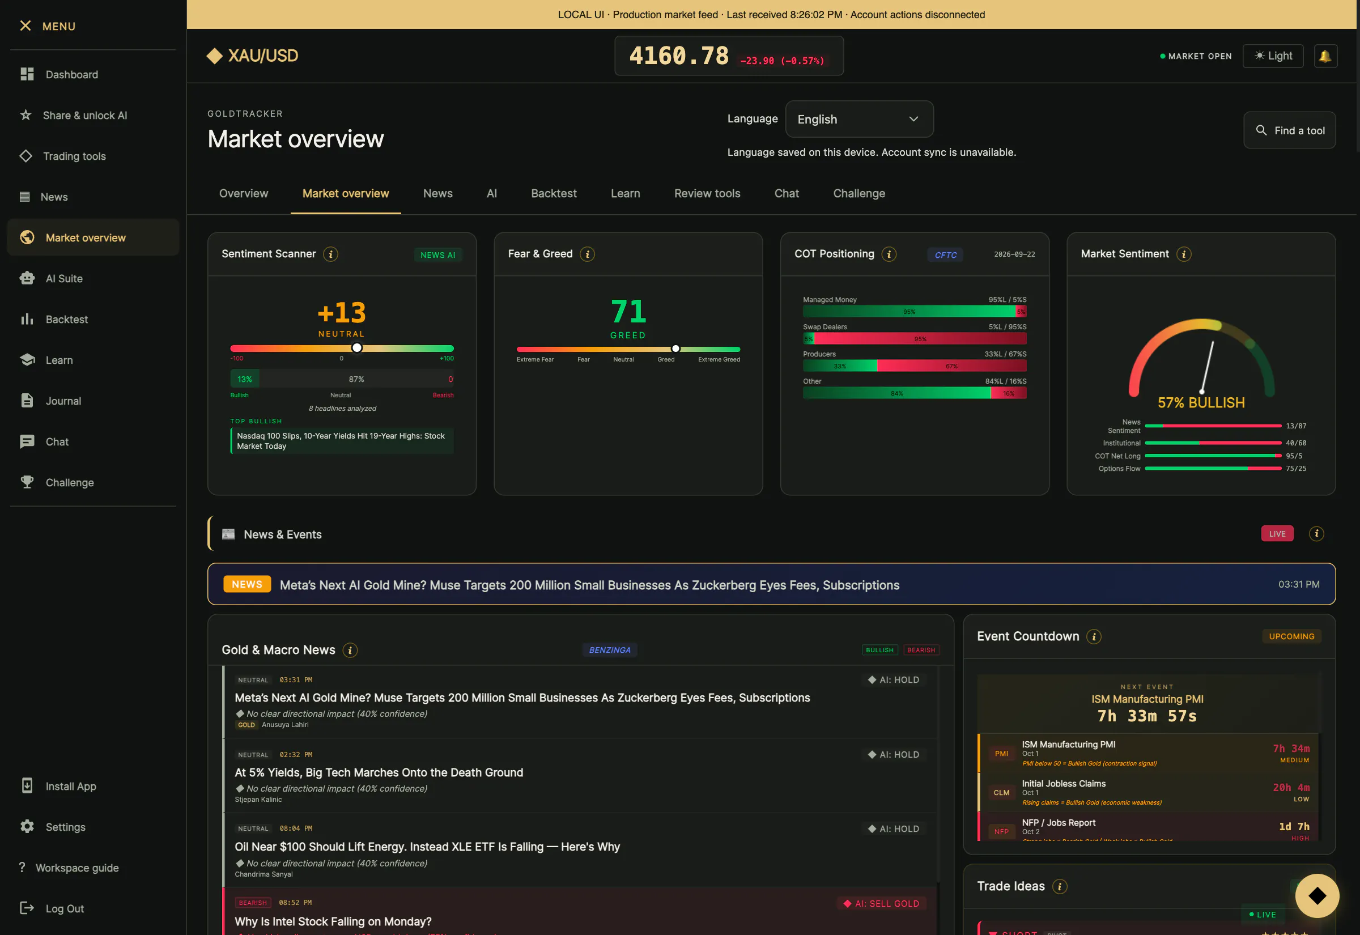Screen dimensions: 1360x935
Task: Click the LIVE badge in News & Events
Action: [1277, 533]
